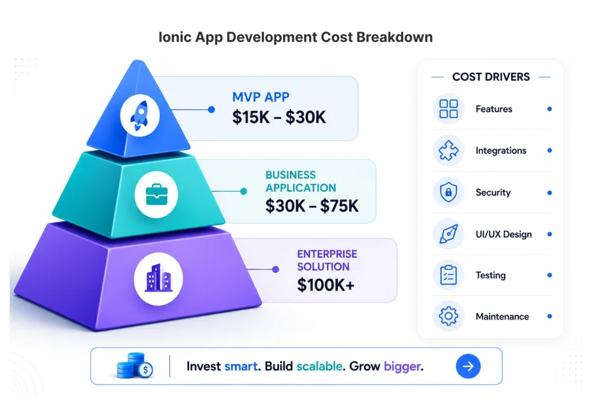
Task: Click the "Maintenance" label
Action: [x=502, y=317]
